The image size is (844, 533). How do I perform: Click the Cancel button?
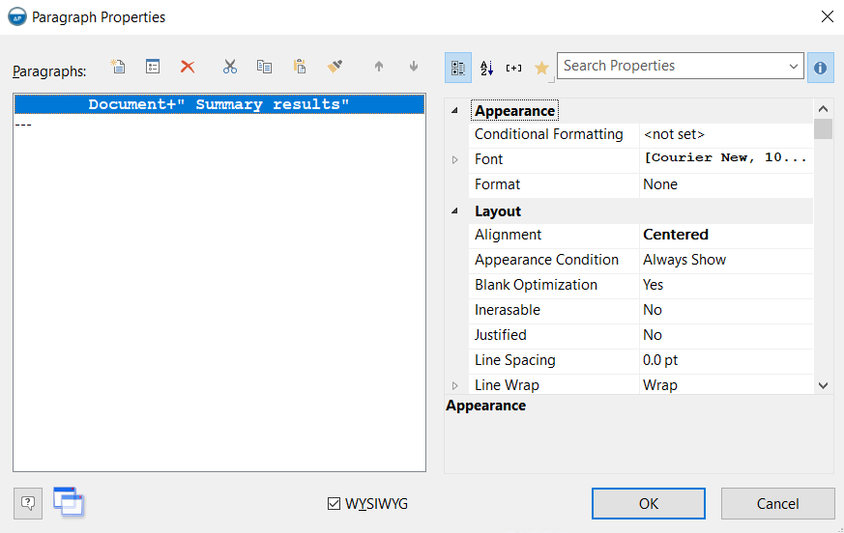(777, 503)
